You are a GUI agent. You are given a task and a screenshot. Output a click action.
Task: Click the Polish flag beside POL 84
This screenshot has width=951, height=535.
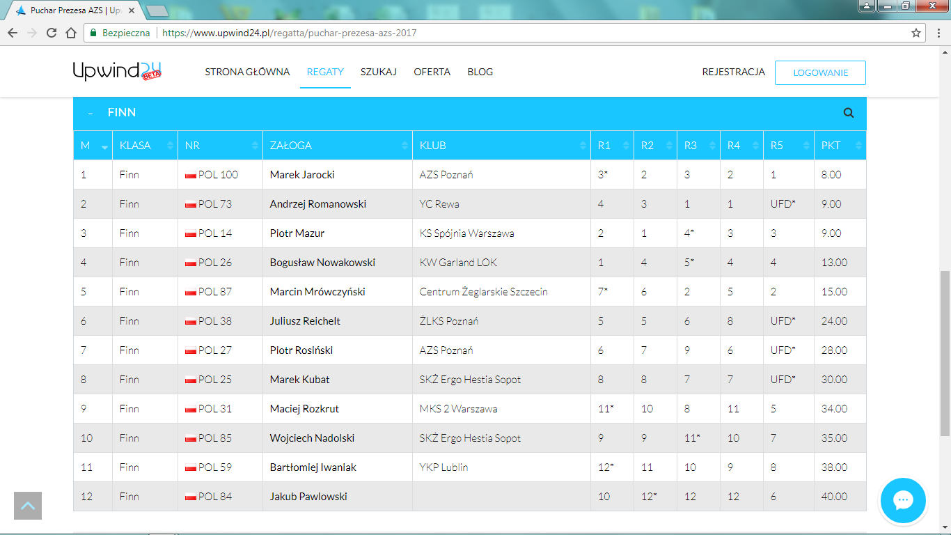[x=190, y=497]
